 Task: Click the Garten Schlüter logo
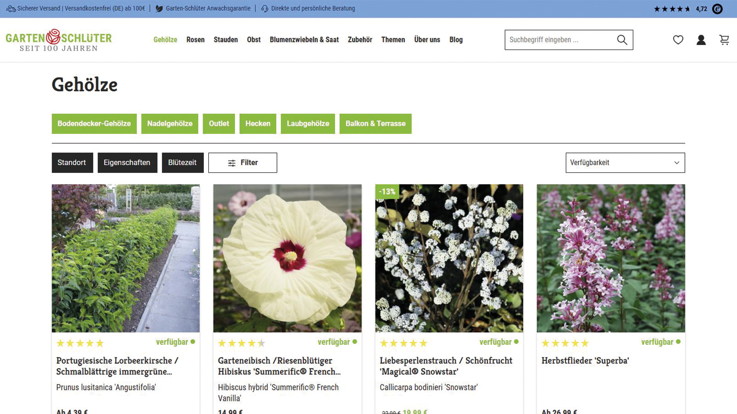59,40
